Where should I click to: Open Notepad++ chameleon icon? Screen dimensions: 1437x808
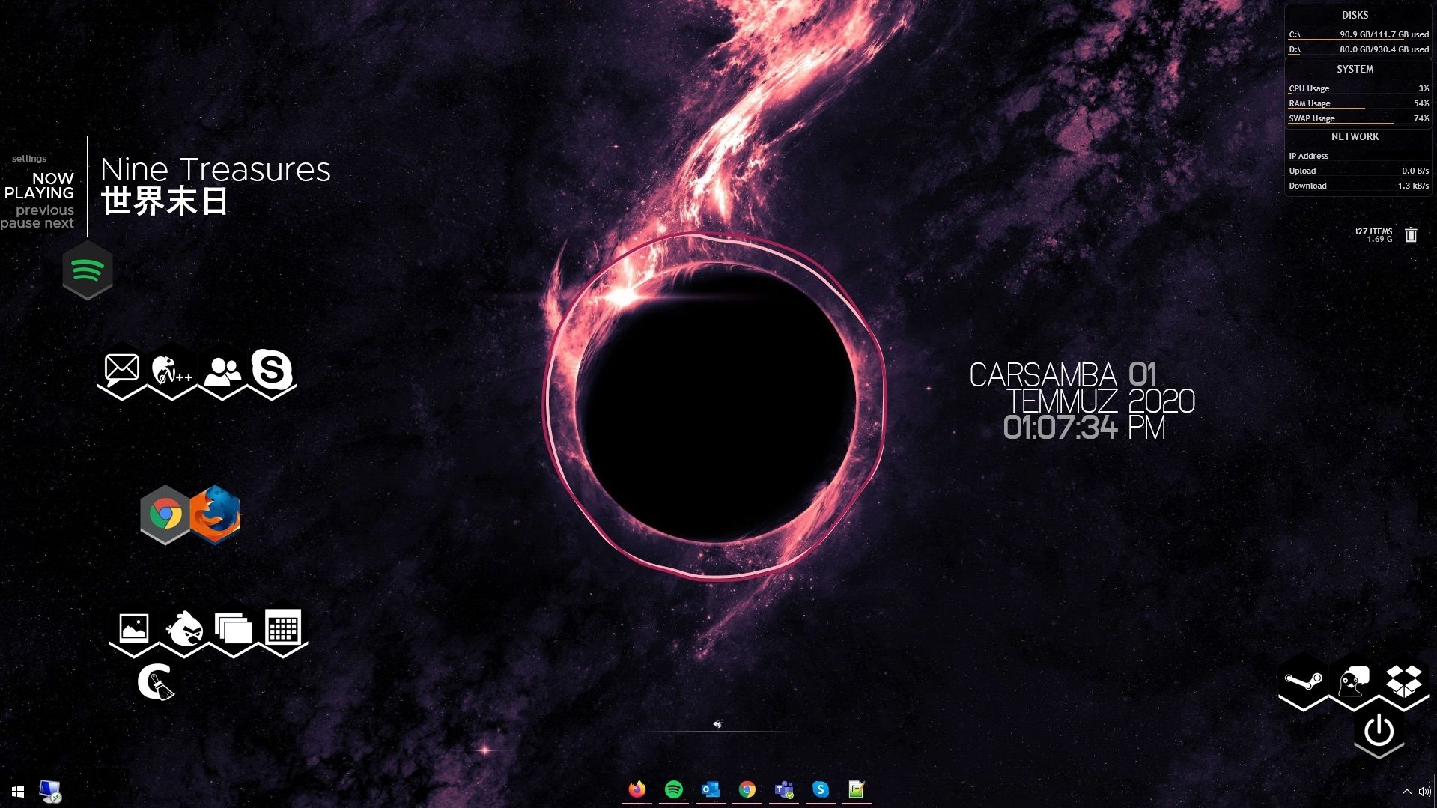coord(171,370)
